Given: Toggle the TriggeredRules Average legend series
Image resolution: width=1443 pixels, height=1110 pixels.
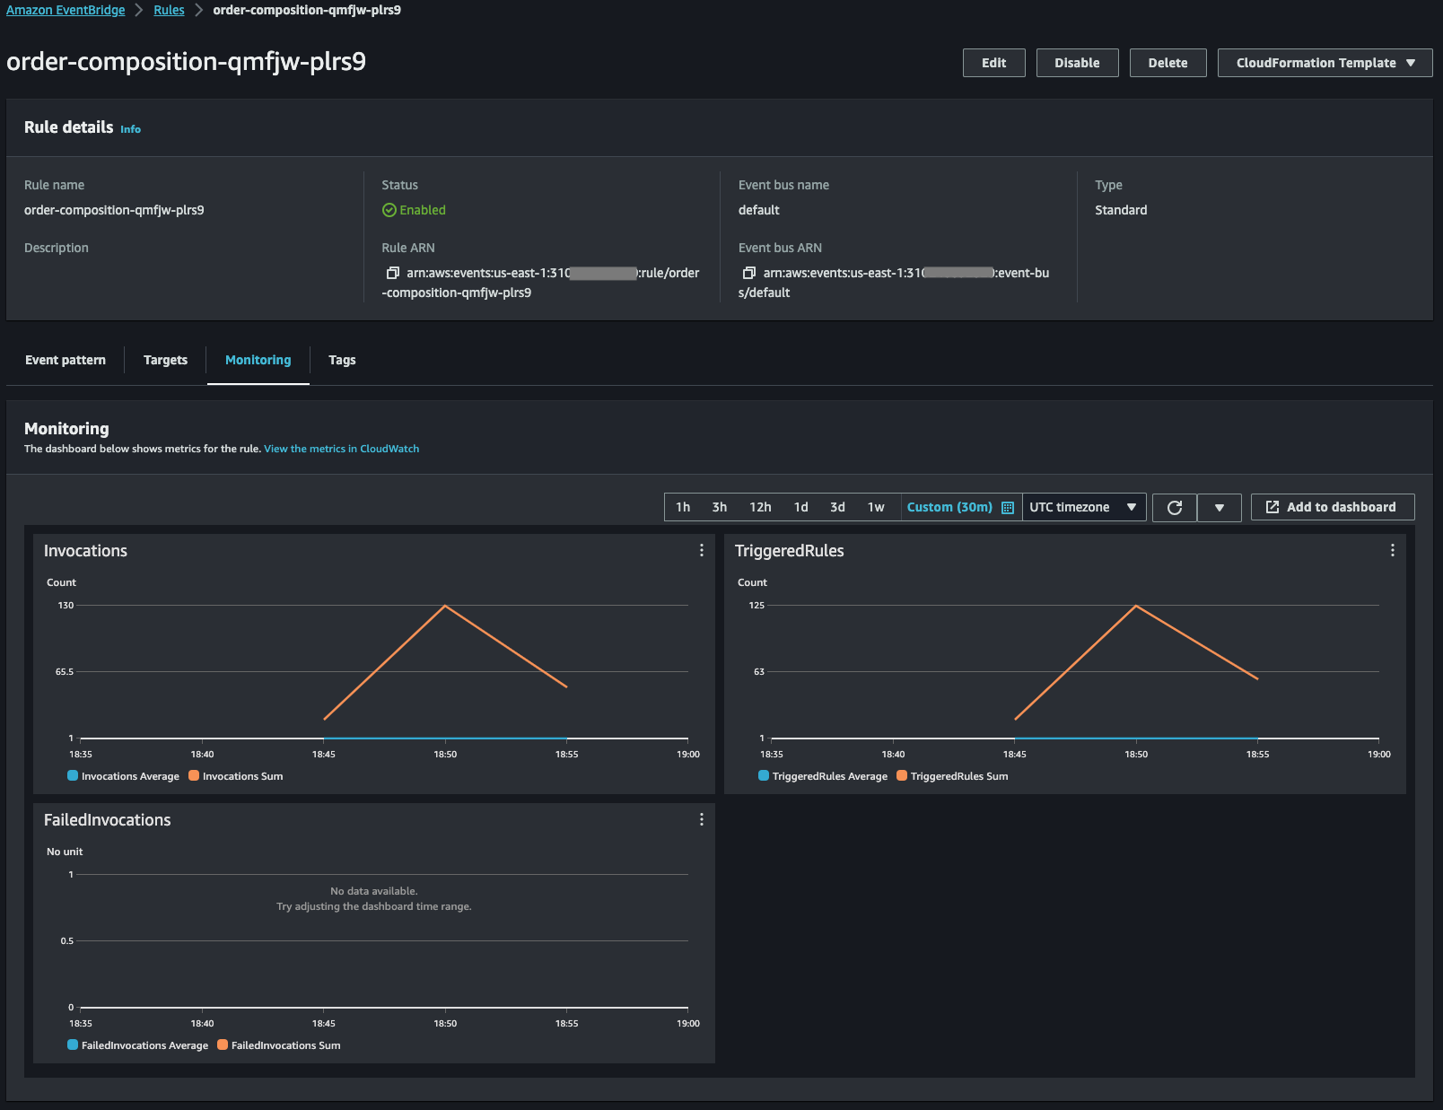Looking at the screenshot, I should pyautogui.click(x=823, y=776).
